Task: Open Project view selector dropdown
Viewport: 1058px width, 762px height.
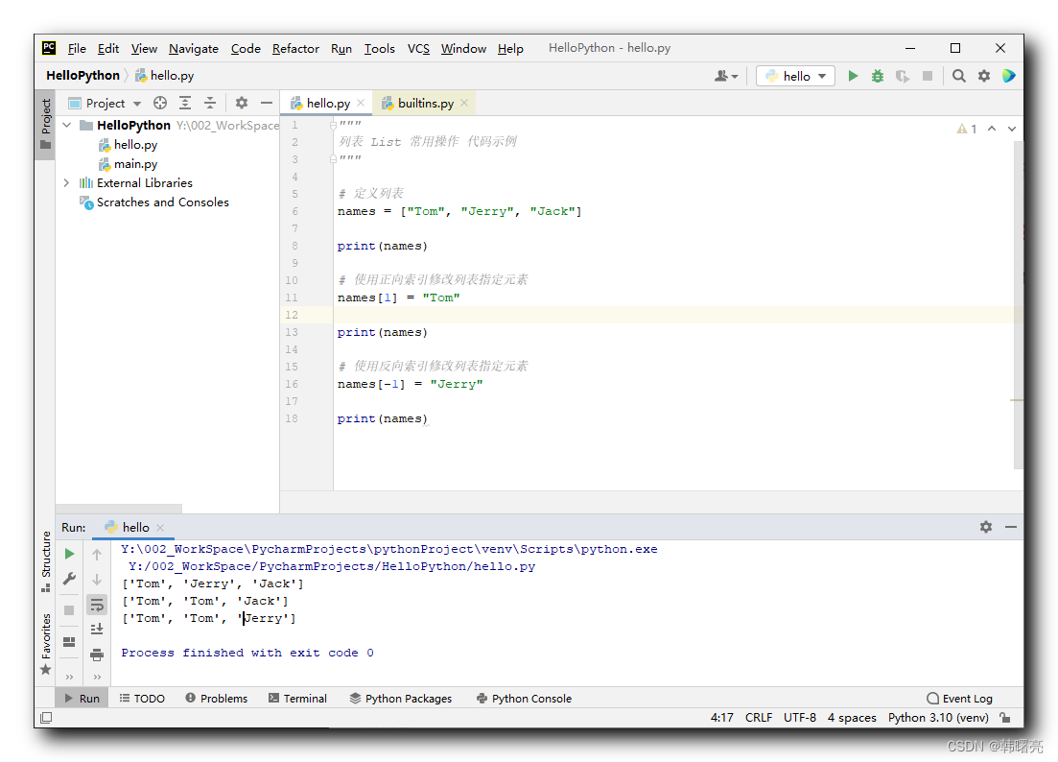Action: pos(106,103)
